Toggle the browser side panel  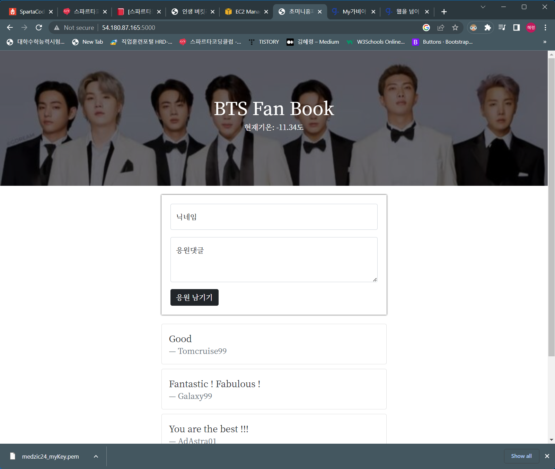click(x=517, y=27)
